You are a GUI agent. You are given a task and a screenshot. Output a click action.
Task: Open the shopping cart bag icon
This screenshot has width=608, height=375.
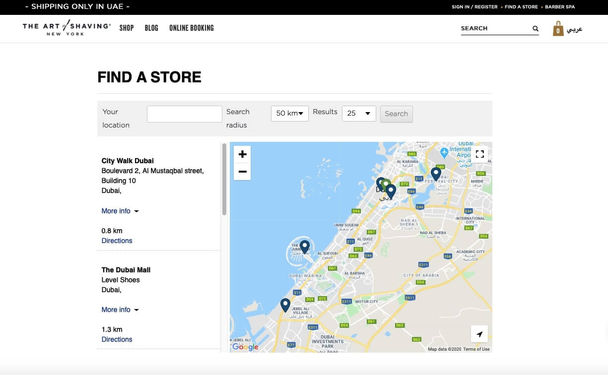tap(558, 29)
